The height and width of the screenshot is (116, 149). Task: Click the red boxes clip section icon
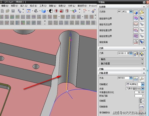[x=62, y=11]
